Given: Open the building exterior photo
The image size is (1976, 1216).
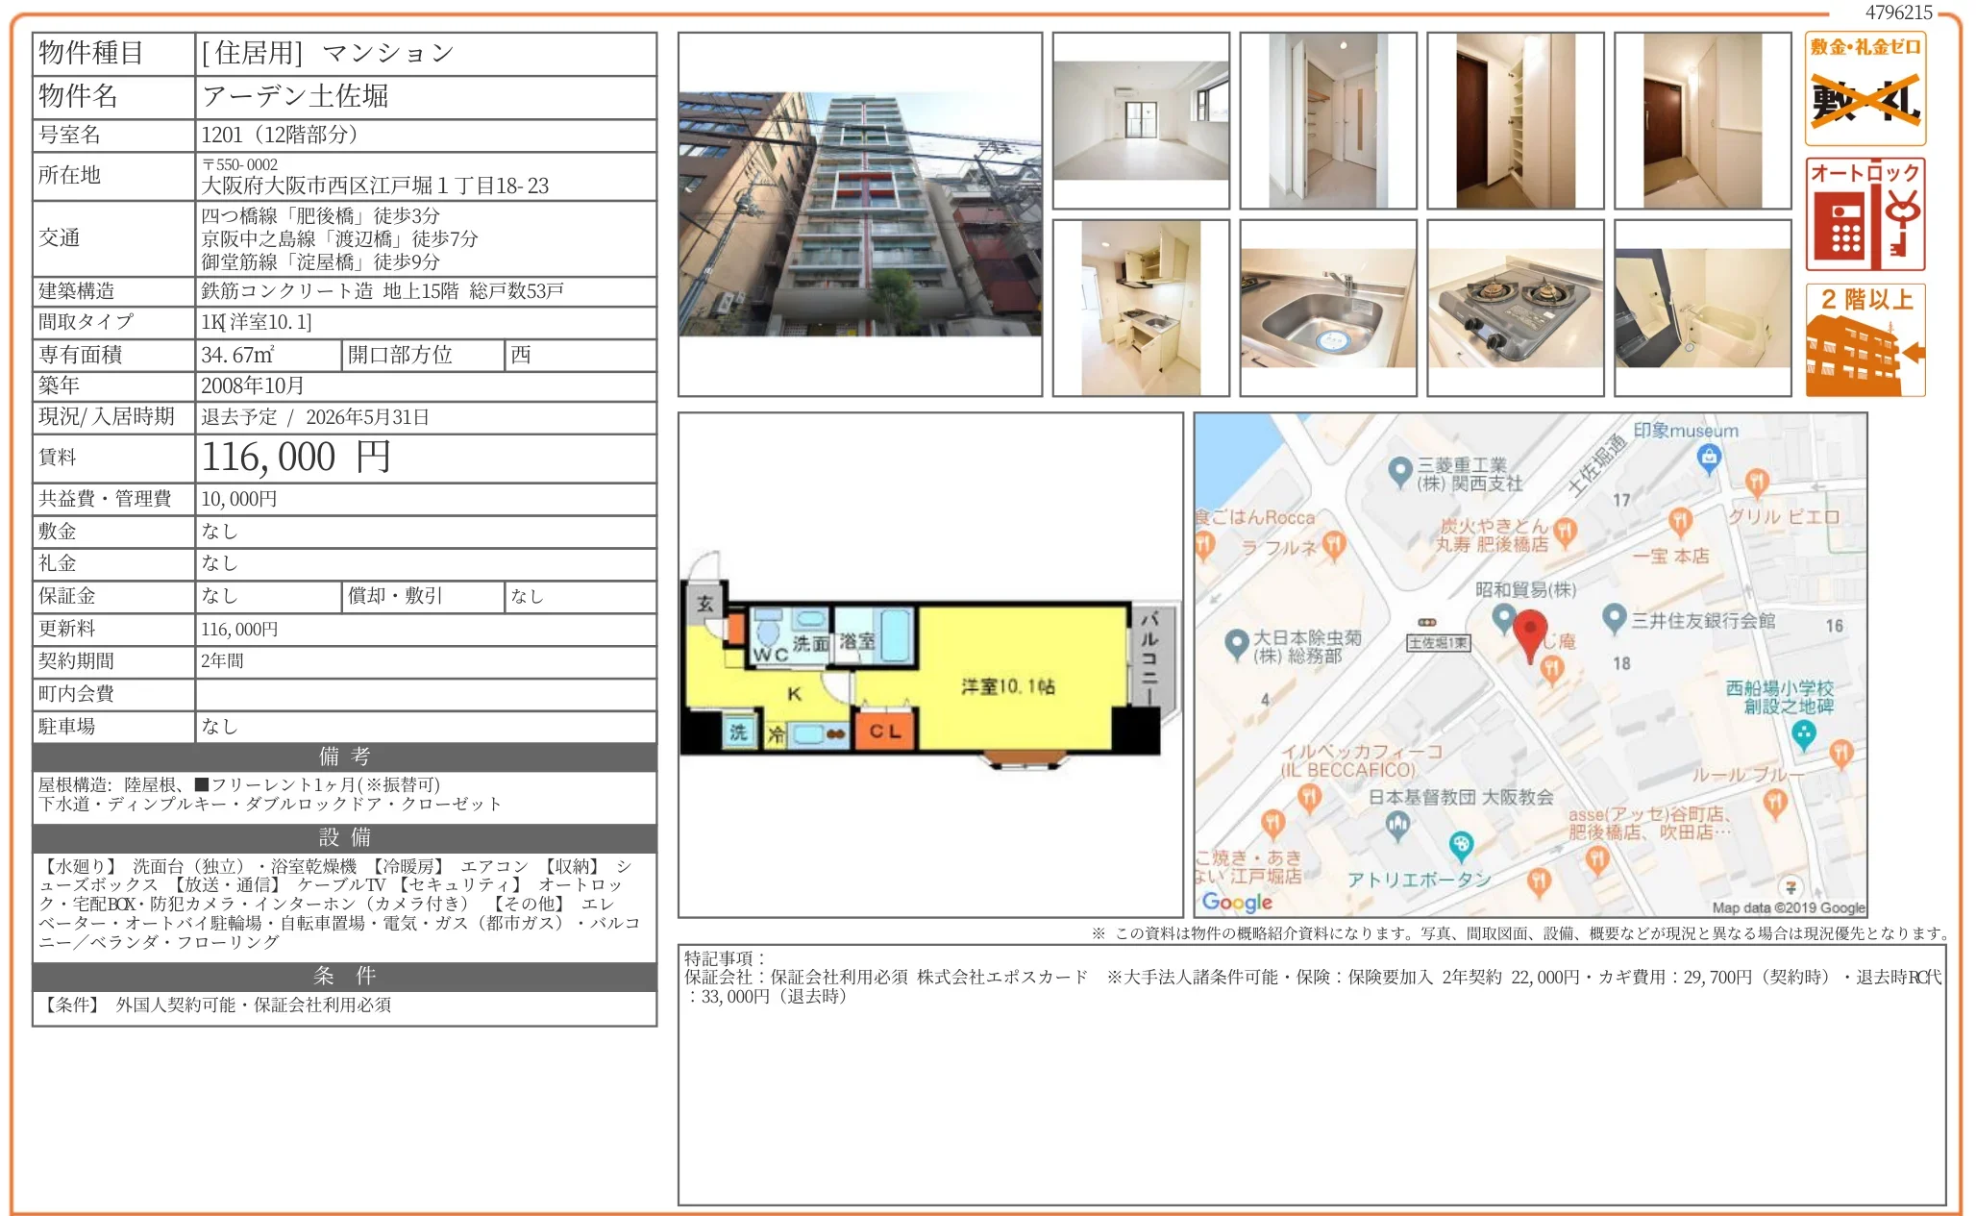Looking at the screenshot, I should coord(859,214).
